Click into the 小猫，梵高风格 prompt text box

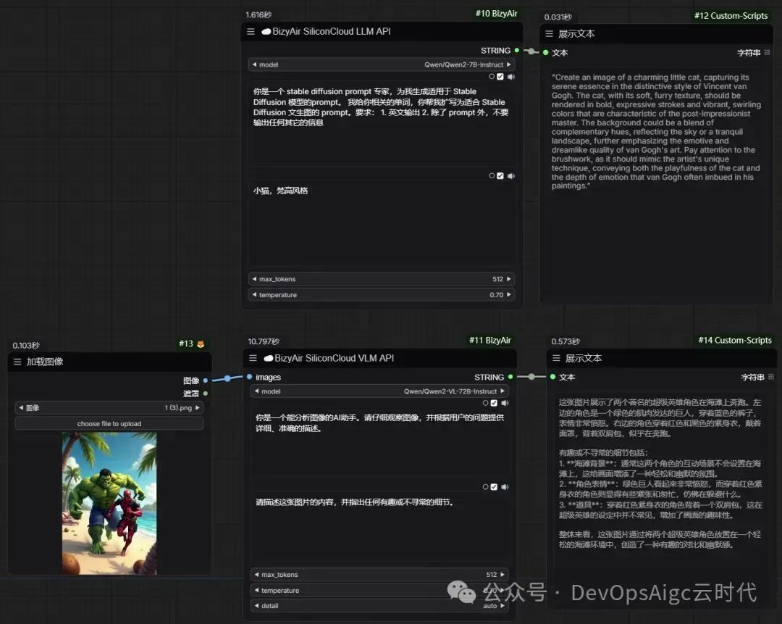382,225
